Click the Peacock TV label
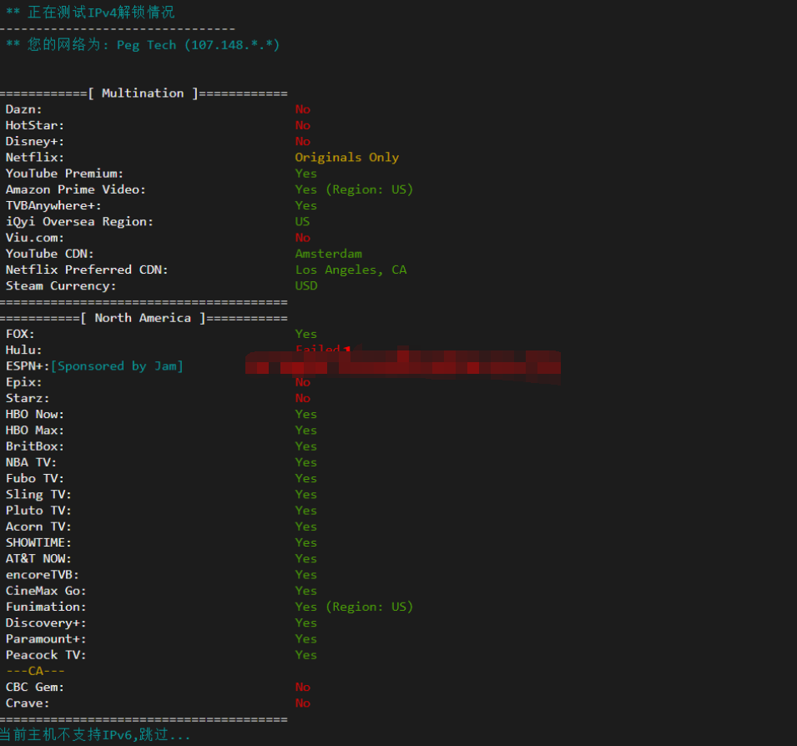797x746 pixels. (x=46, y=655)
